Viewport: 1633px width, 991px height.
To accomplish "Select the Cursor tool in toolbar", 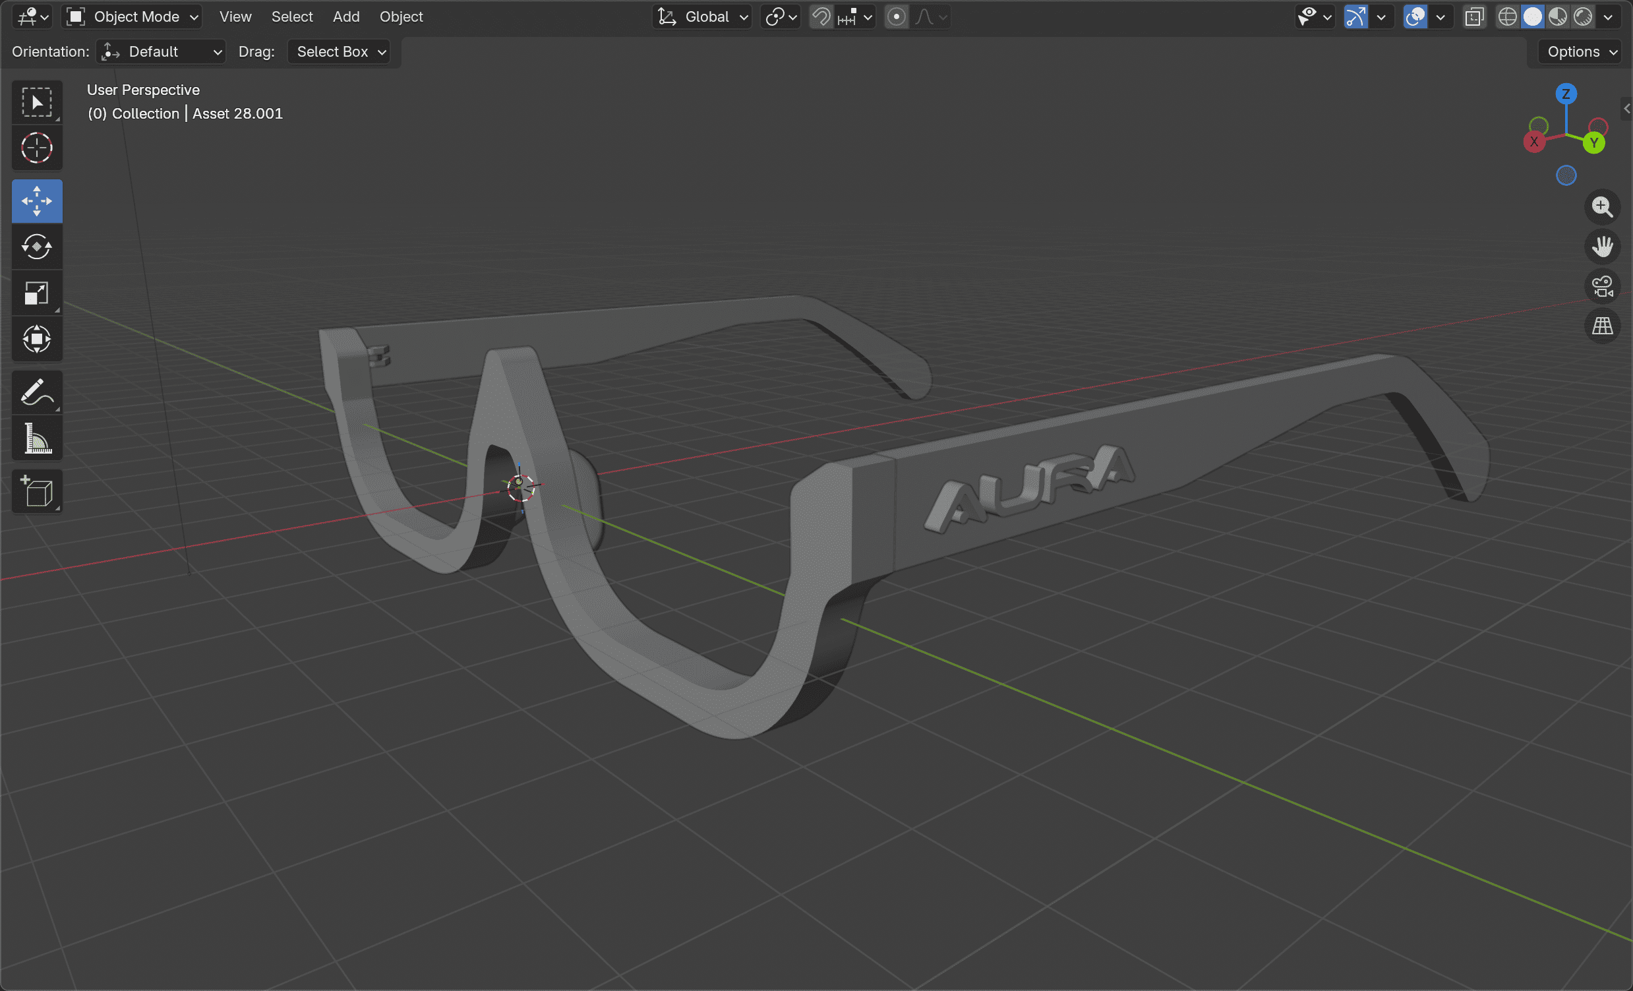I will 37,148.
